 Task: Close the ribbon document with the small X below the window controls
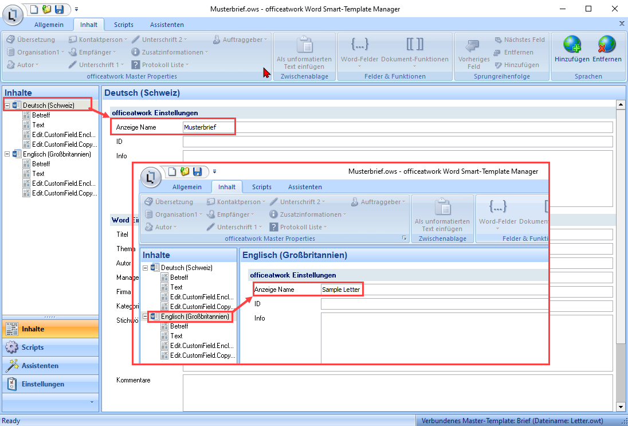[622, 24]
